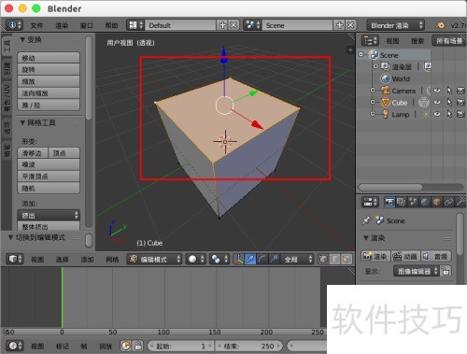Select the translate manipulator arrow

[x=250, y=259]
